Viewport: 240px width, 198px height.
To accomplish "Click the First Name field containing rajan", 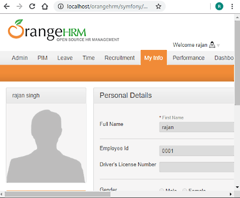I will [x=197, y=127].
